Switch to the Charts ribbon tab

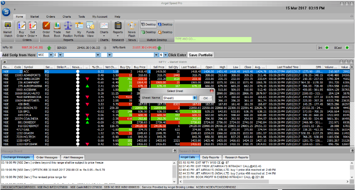pos(67,17)
